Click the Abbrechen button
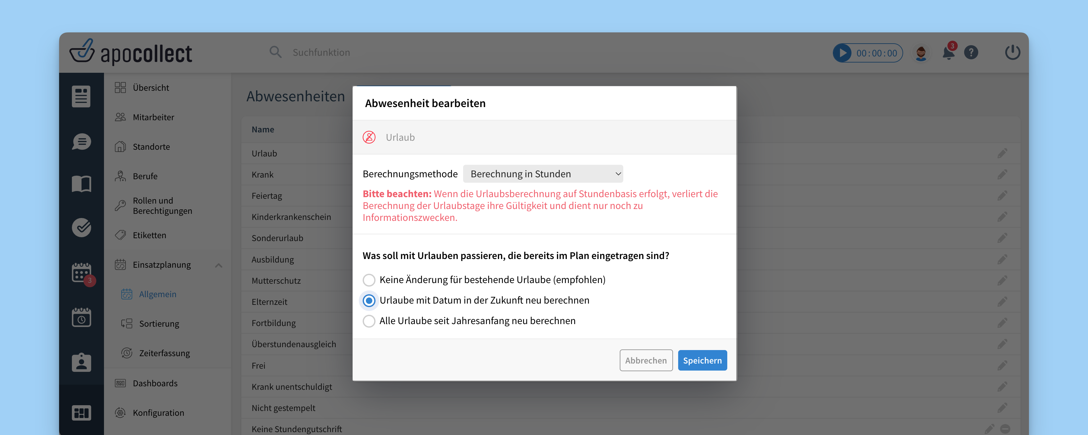 (x=645, y=360)
